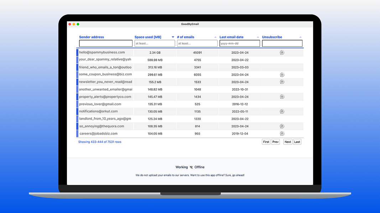380x213 pixels.
Task: Click unsubscribe icon for property_alerts@propertyco.com
Action: point(282,97)
